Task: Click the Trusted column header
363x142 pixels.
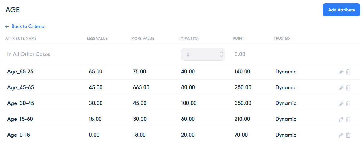Action: coord(282,39)
